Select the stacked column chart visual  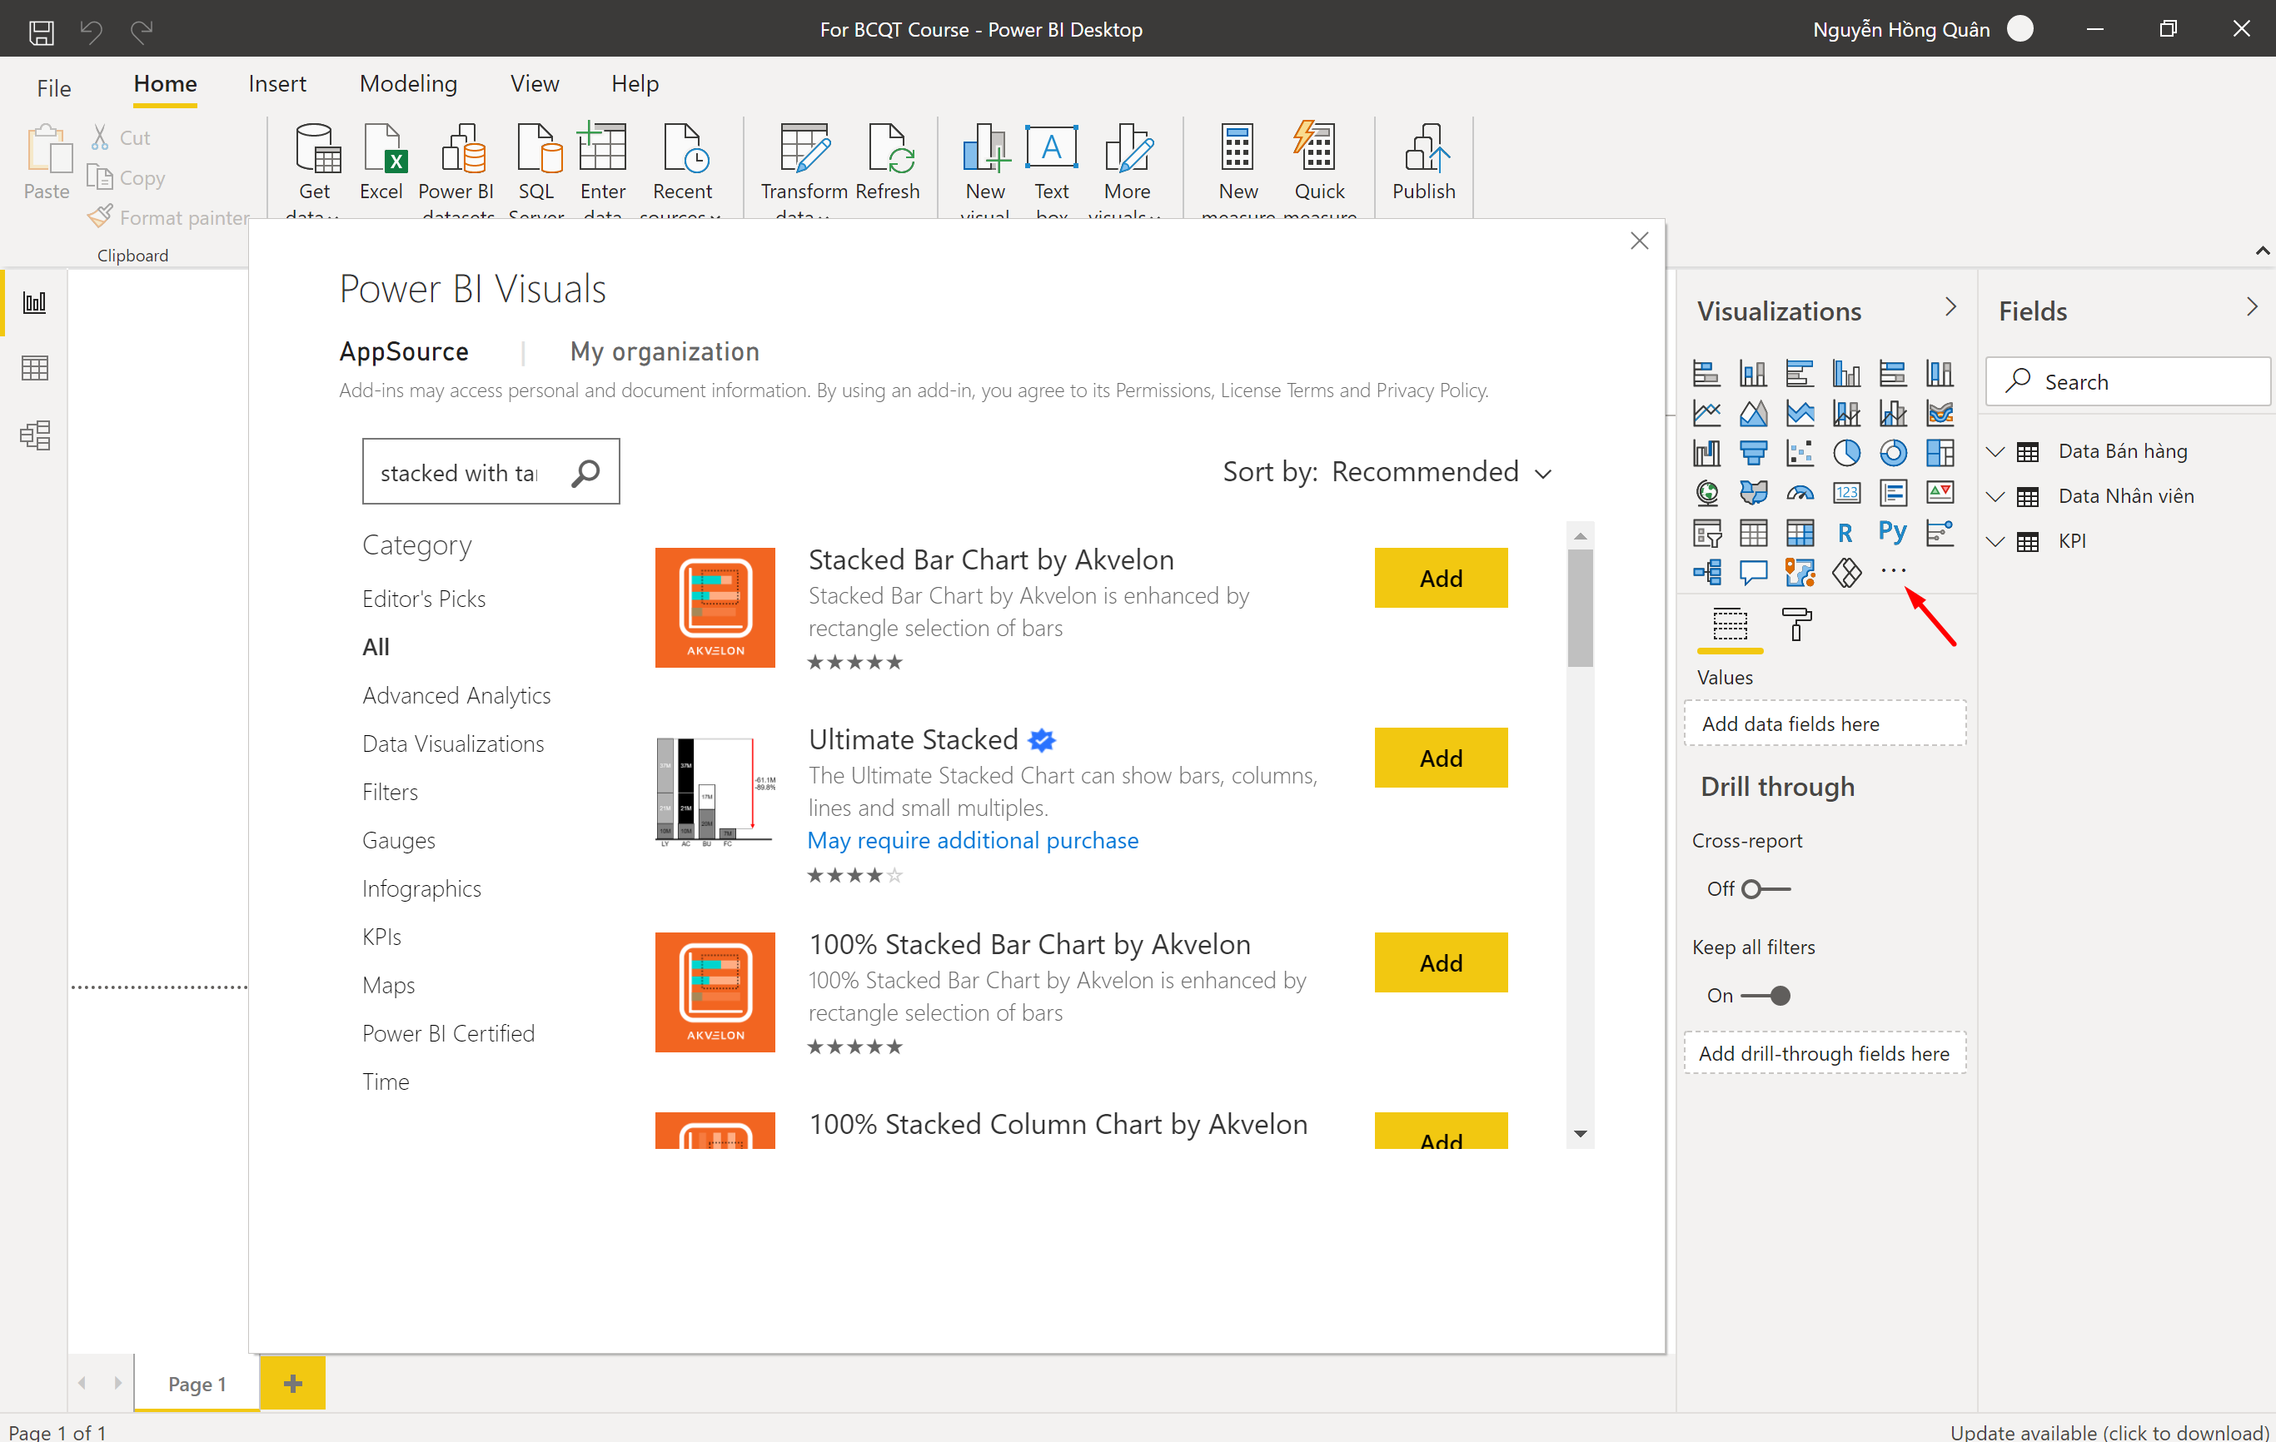[1752, 373]
